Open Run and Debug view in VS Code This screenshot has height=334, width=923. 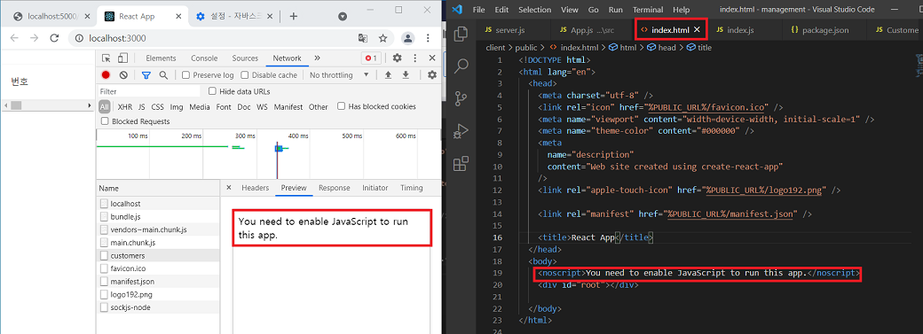pyautogui.click(x=461, y=130)
